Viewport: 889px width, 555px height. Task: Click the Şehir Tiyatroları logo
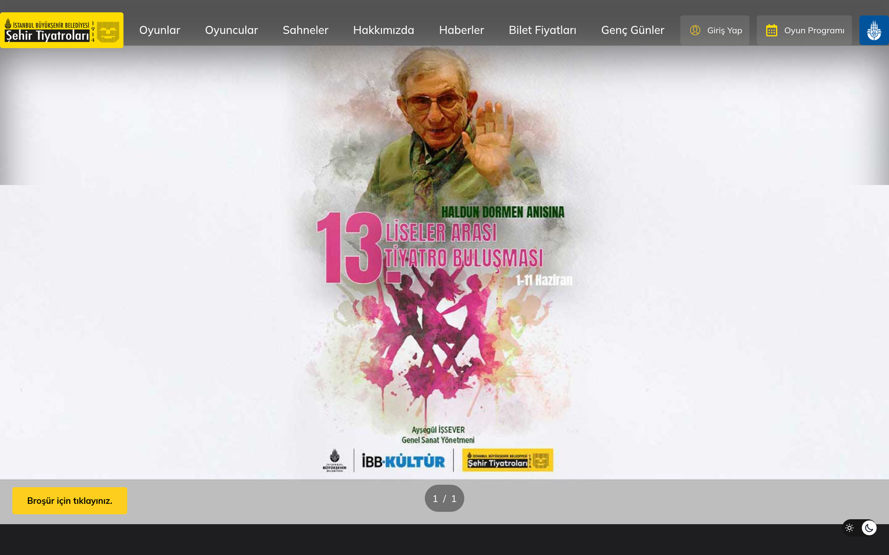[62, 30]
